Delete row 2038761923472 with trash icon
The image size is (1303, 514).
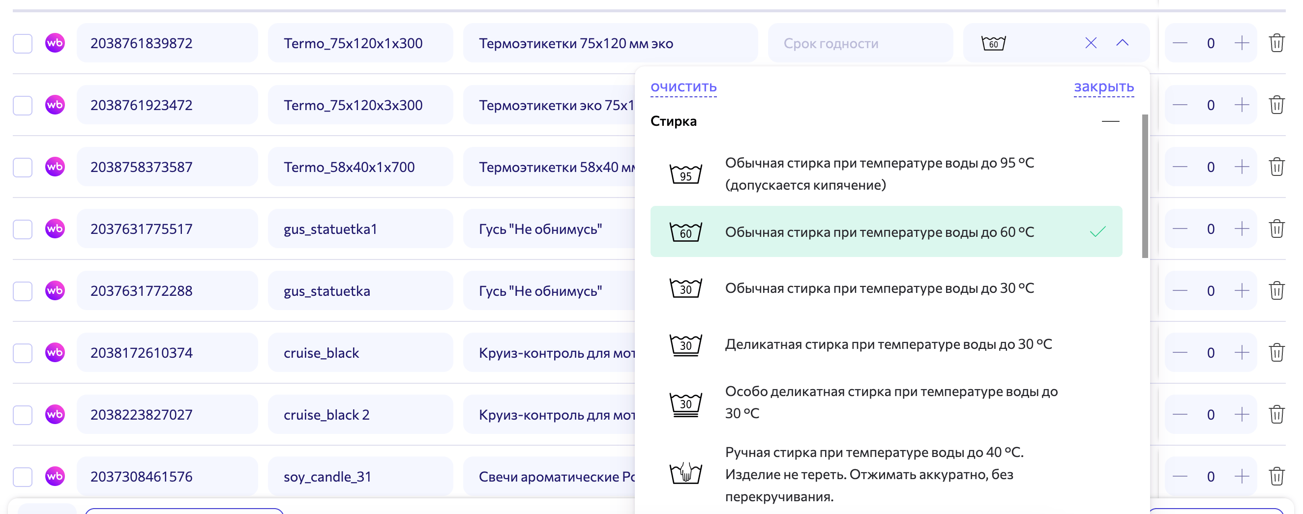coord(1276,105)
